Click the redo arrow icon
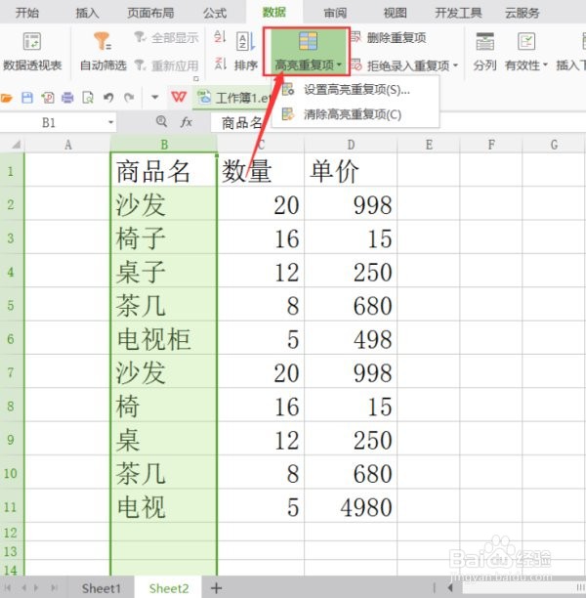Screen dimensions: 586x598 pos(129,98)
